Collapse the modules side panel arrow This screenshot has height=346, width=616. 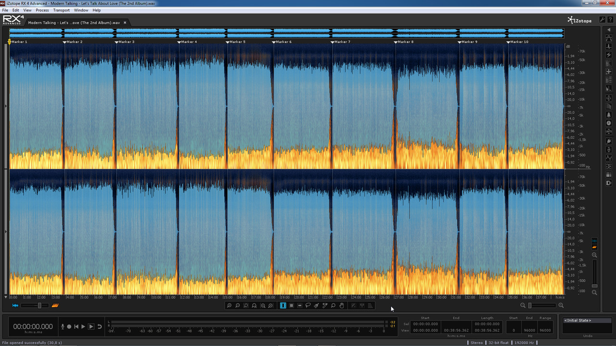click(x=609, y=30)
